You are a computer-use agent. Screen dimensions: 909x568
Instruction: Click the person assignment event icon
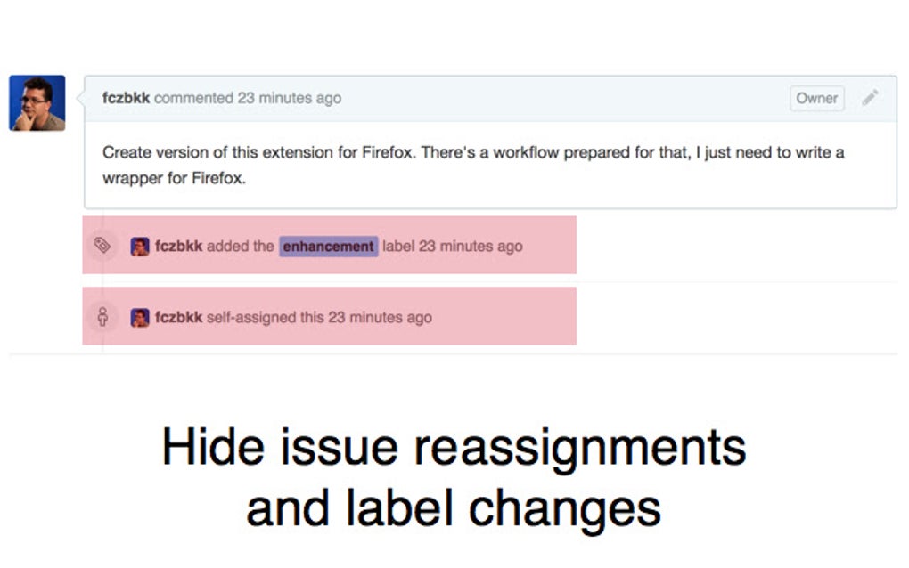click(102, 317)
